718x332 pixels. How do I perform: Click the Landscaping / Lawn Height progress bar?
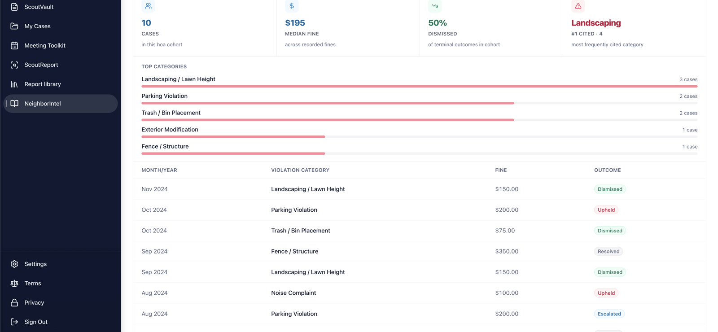(x=419, y=86)
